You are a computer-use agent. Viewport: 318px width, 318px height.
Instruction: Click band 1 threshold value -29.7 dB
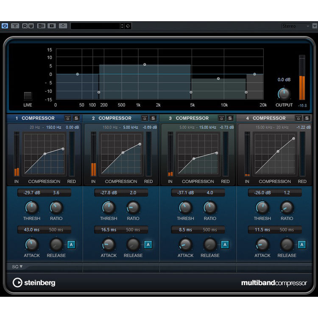click(x=32, y=192)
